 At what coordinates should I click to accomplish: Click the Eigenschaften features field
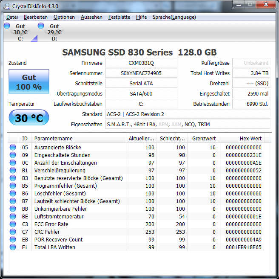click(x=188, y=124)
